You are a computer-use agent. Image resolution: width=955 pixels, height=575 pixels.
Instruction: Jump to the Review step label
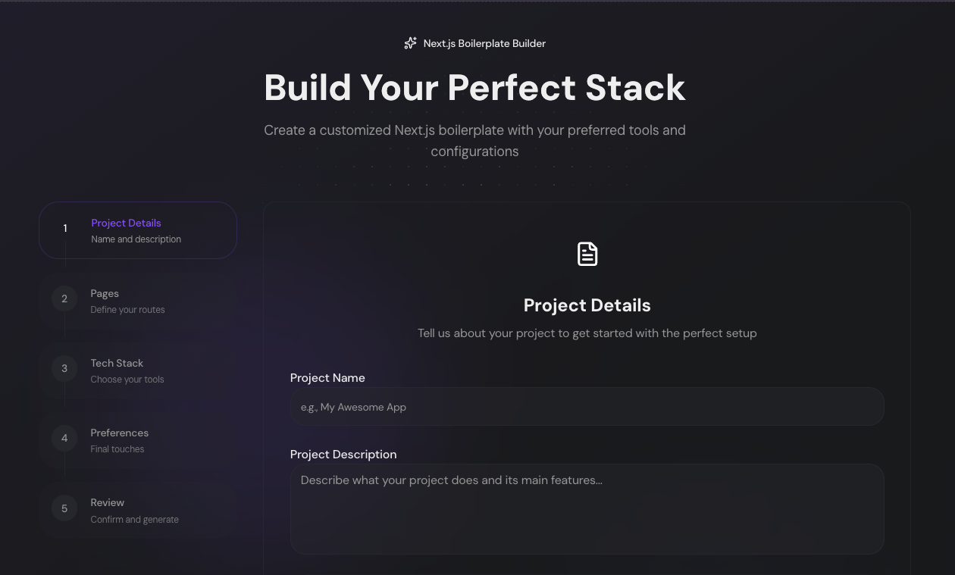tap(107, 502)
